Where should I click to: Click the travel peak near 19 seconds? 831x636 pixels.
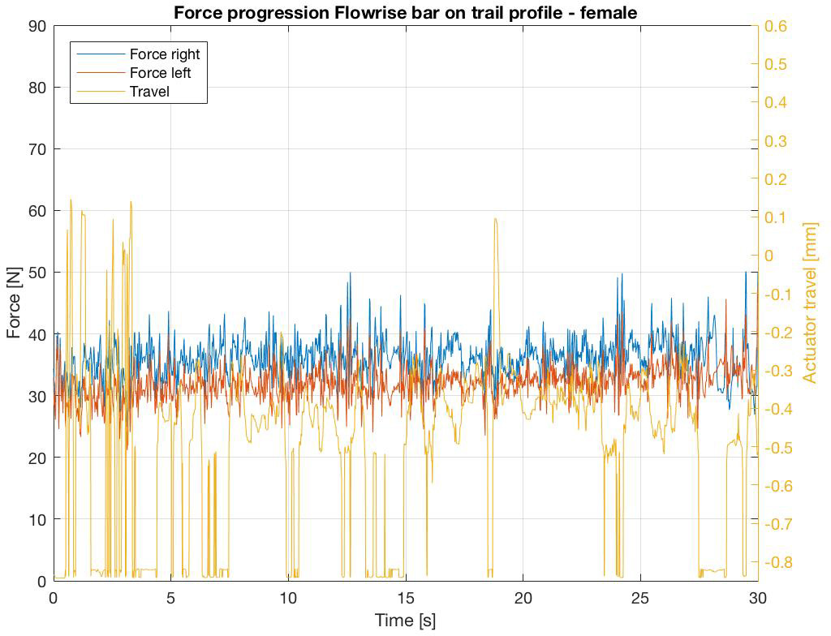pos(496,219)
